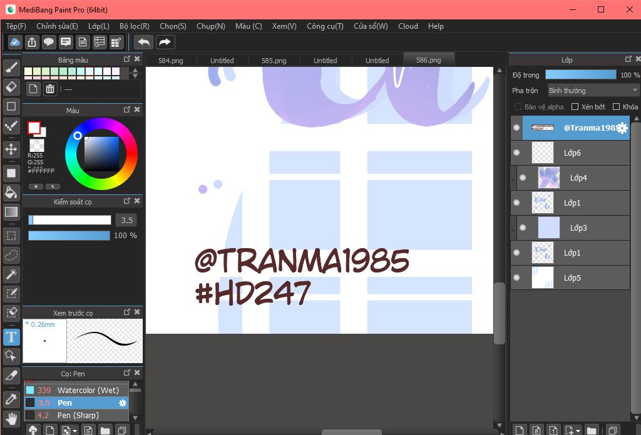The image size is (641, 435).
Task: Select the Lasso tool
Action: point(11,255)
